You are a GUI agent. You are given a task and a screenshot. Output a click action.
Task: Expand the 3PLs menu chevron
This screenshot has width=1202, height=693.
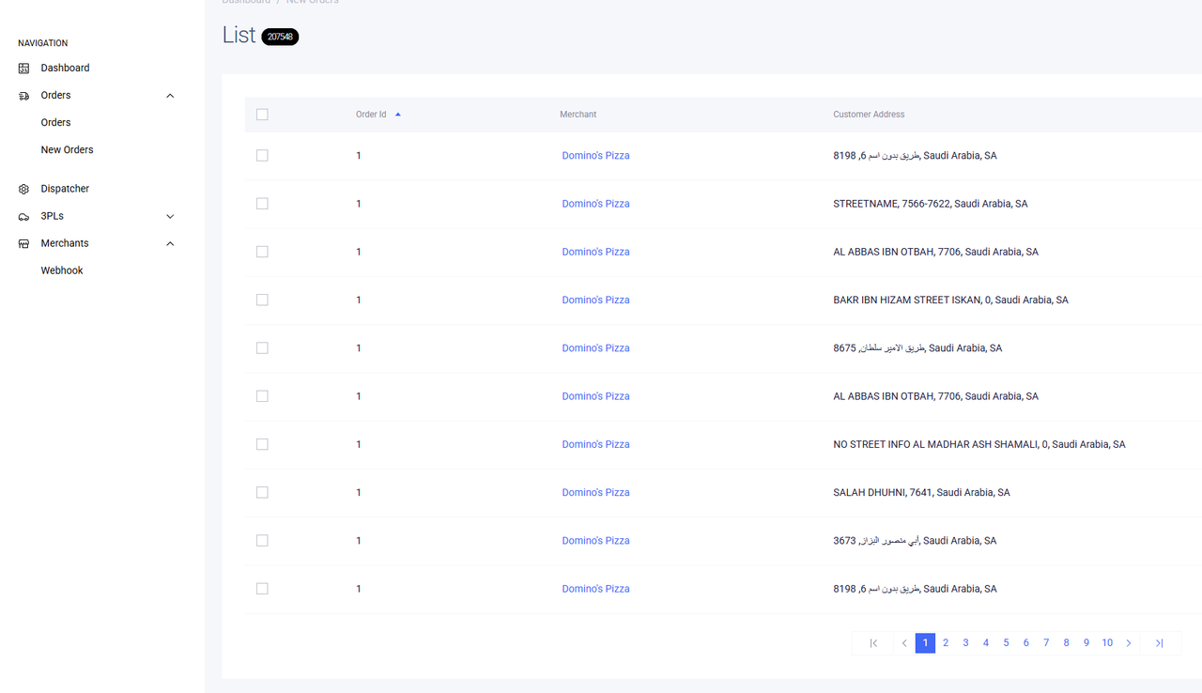pyautogui.click(x=170, y=217)
